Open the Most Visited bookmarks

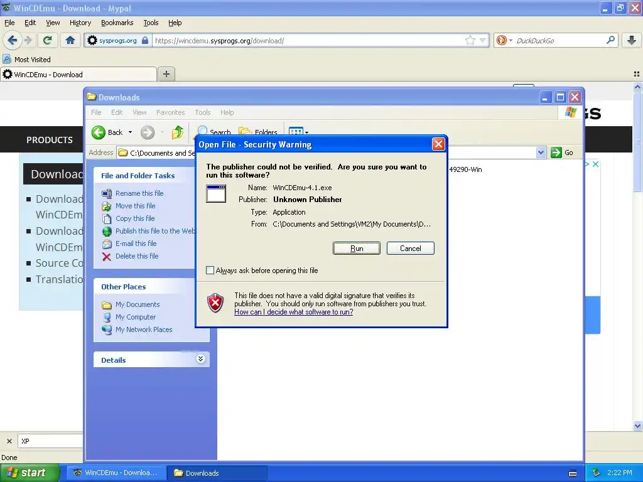(x=27, y=60)
